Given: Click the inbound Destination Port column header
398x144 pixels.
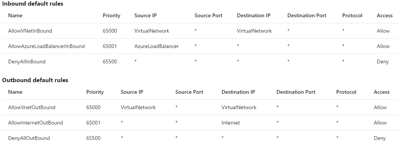Looking at the screenshot, I should pos(307,15).
